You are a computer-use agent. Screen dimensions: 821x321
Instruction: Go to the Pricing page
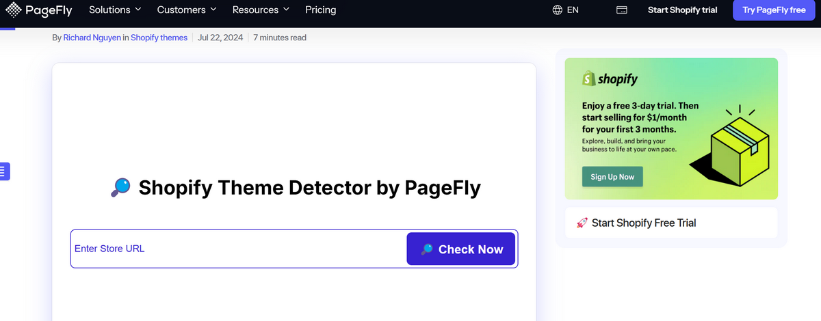pyautogui.click(x=321, y=10)
